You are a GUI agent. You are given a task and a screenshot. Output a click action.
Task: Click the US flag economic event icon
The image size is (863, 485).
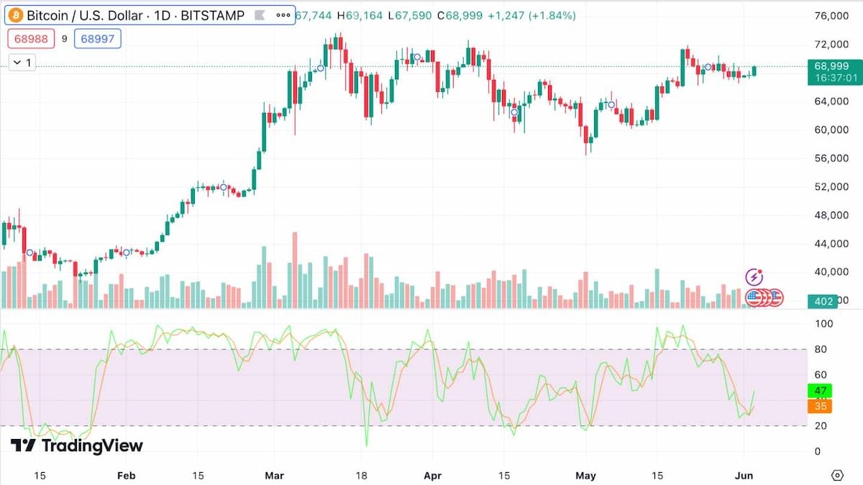(x=754, y=296)
